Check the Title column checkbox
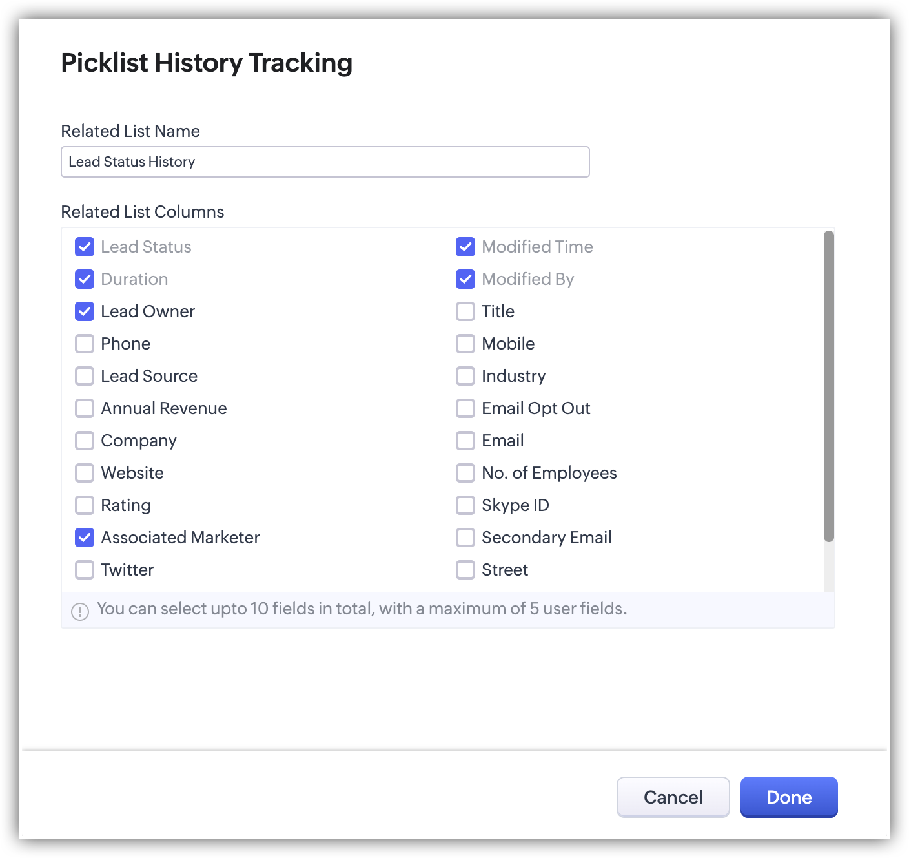This screenshot has height=858, width=909. [465, 311]
